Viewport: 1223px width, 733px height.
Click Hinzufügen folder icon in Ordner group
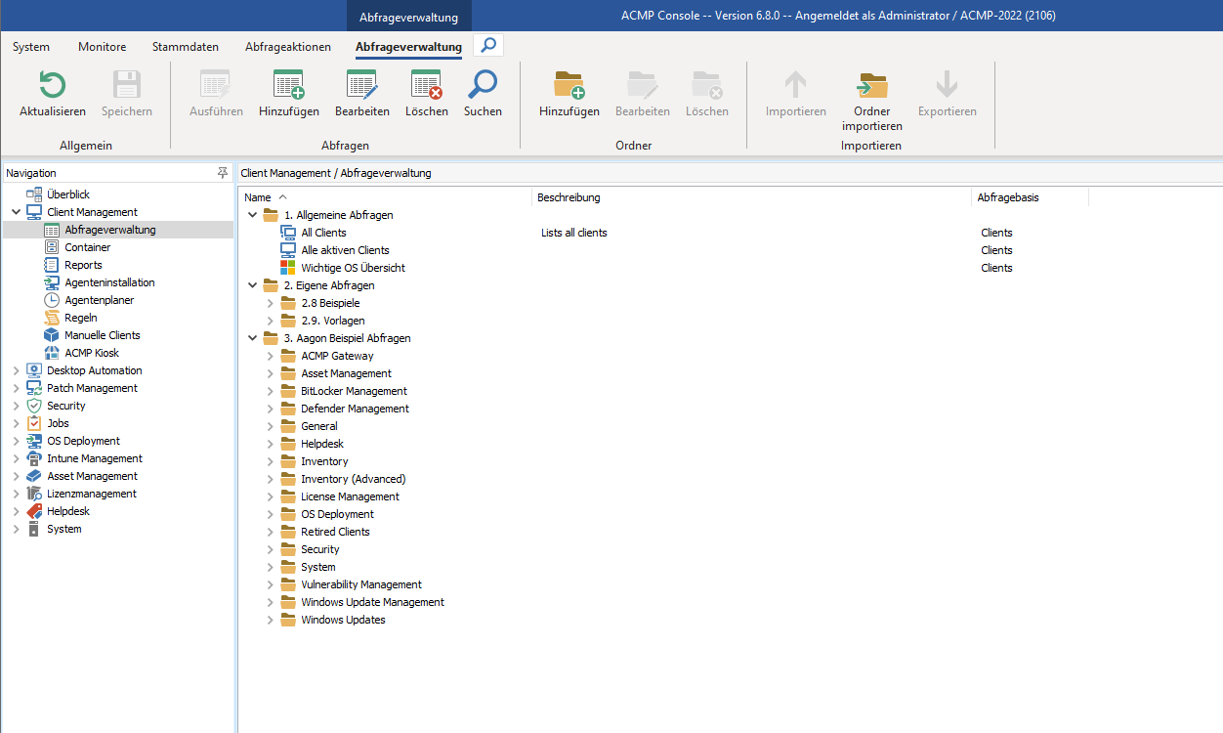tap(569, 86)
